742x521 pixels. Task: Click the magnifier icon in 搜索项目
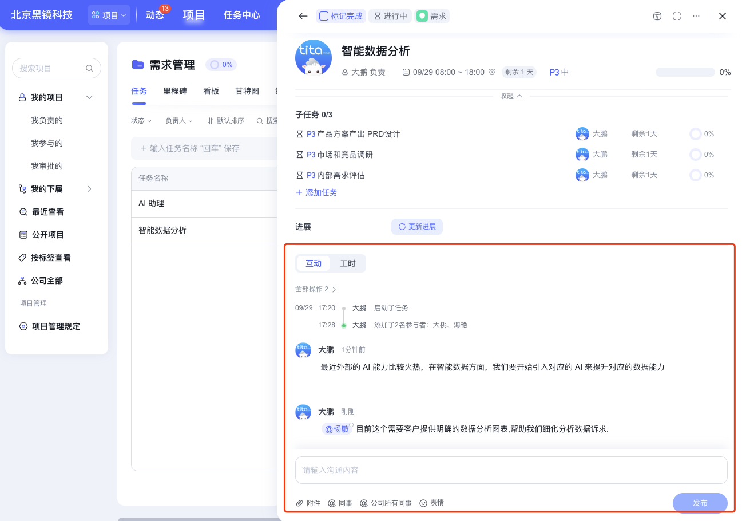click(x=89, y=68)
